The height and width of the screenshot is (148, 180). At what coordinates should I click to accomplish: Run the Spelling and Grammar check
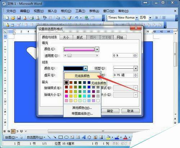(x=45, y=18)
